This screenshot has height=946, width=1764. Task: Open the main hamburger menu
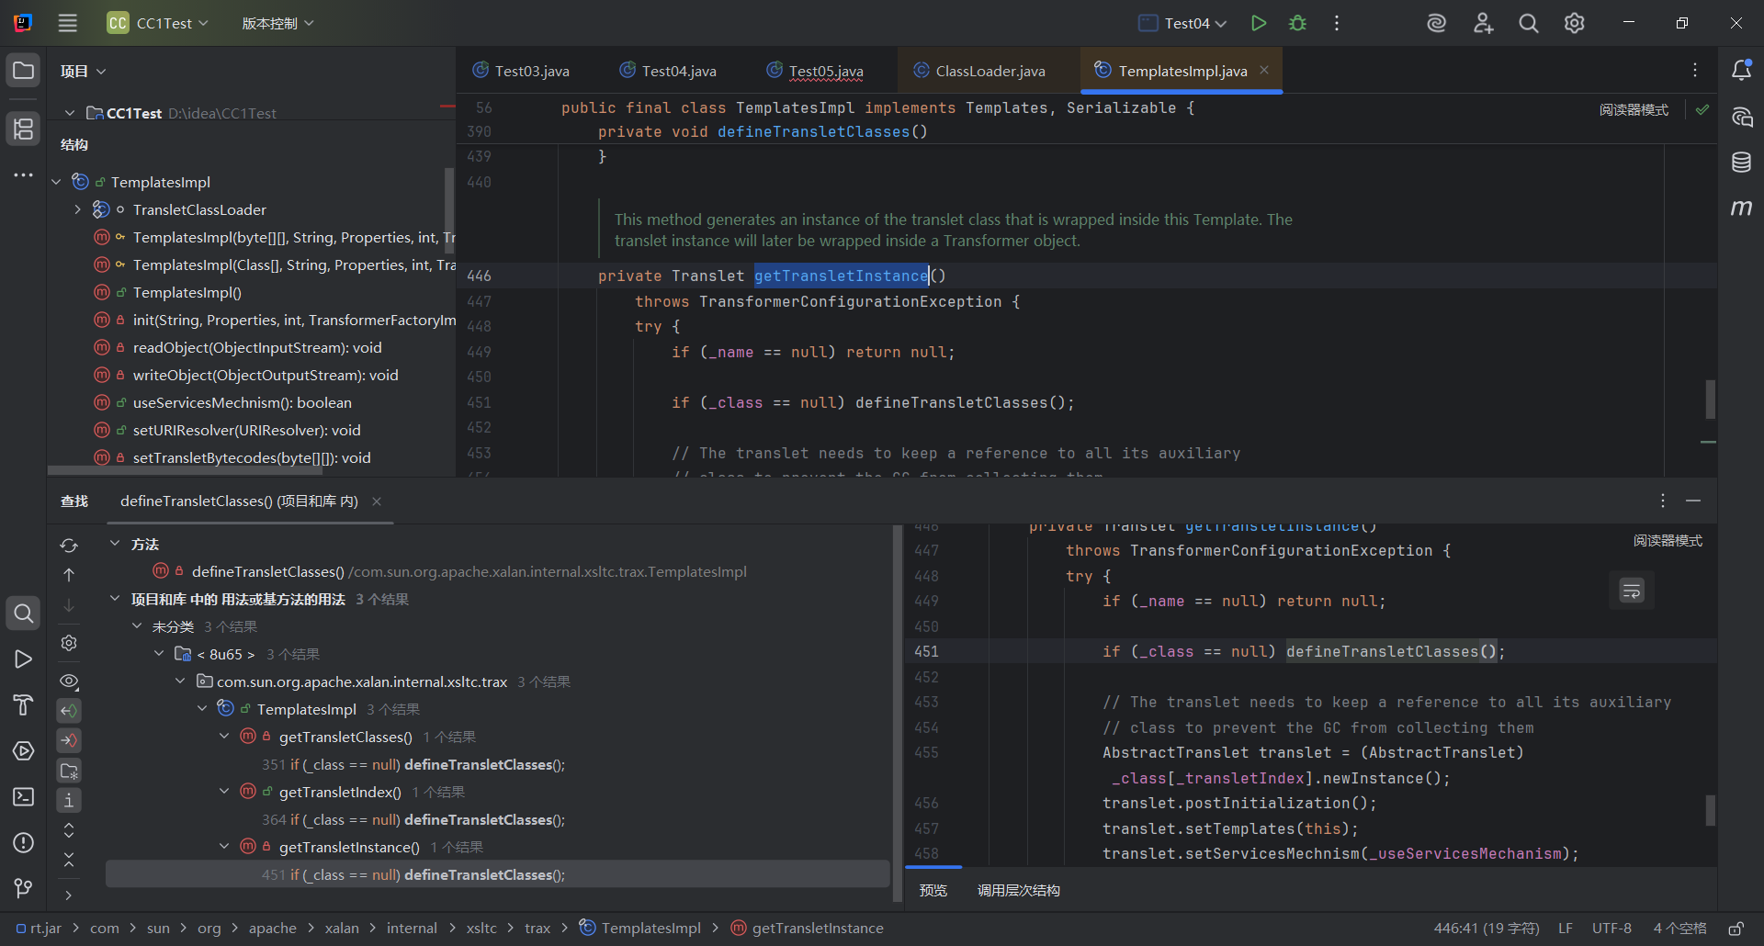coord(68,23)
